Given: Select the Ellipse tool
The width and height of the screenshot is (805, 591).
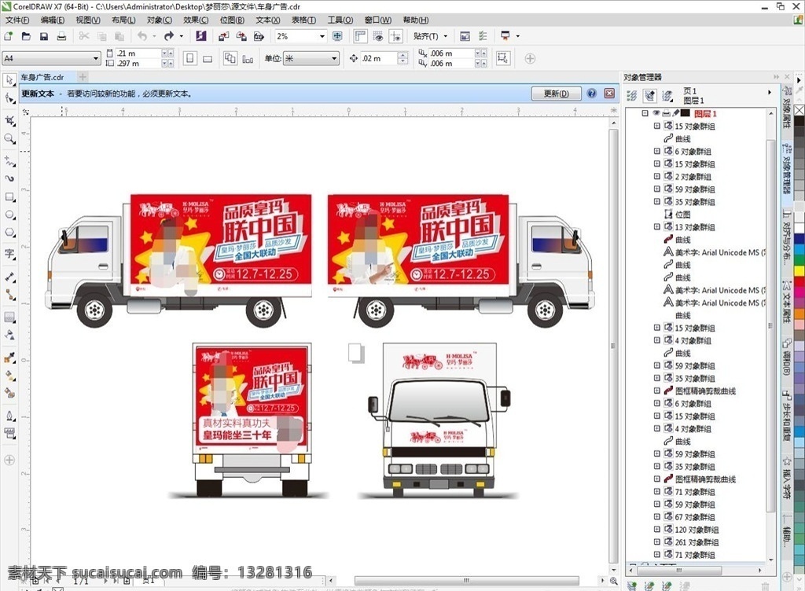Looking at the screenshot, I should pyautogui.click(x=9, y=215).
